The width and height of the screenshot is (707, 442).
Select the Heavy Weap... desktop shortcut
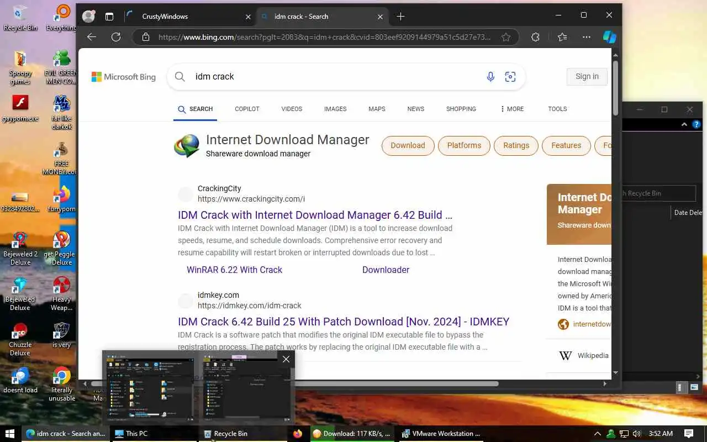[x=62, y=294]
